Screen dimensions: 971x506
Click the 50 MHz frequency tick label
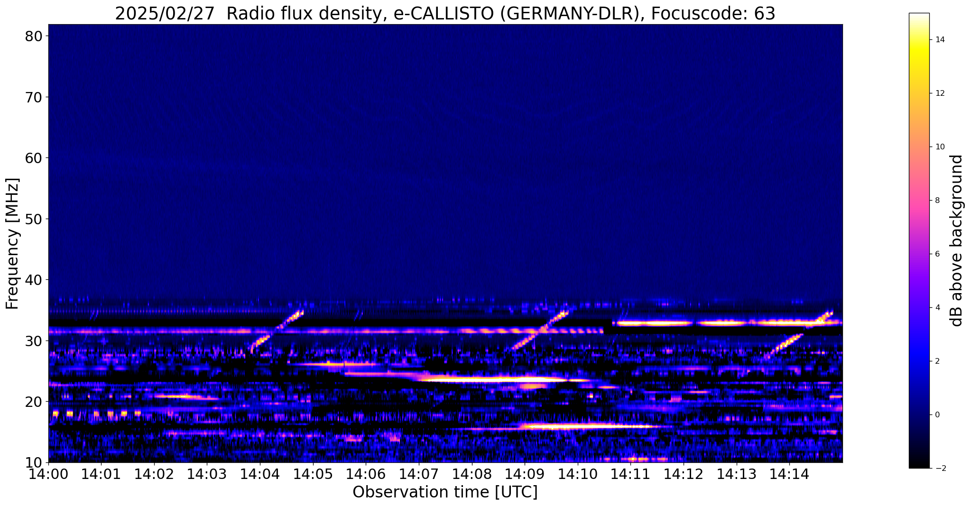point(34,219)
